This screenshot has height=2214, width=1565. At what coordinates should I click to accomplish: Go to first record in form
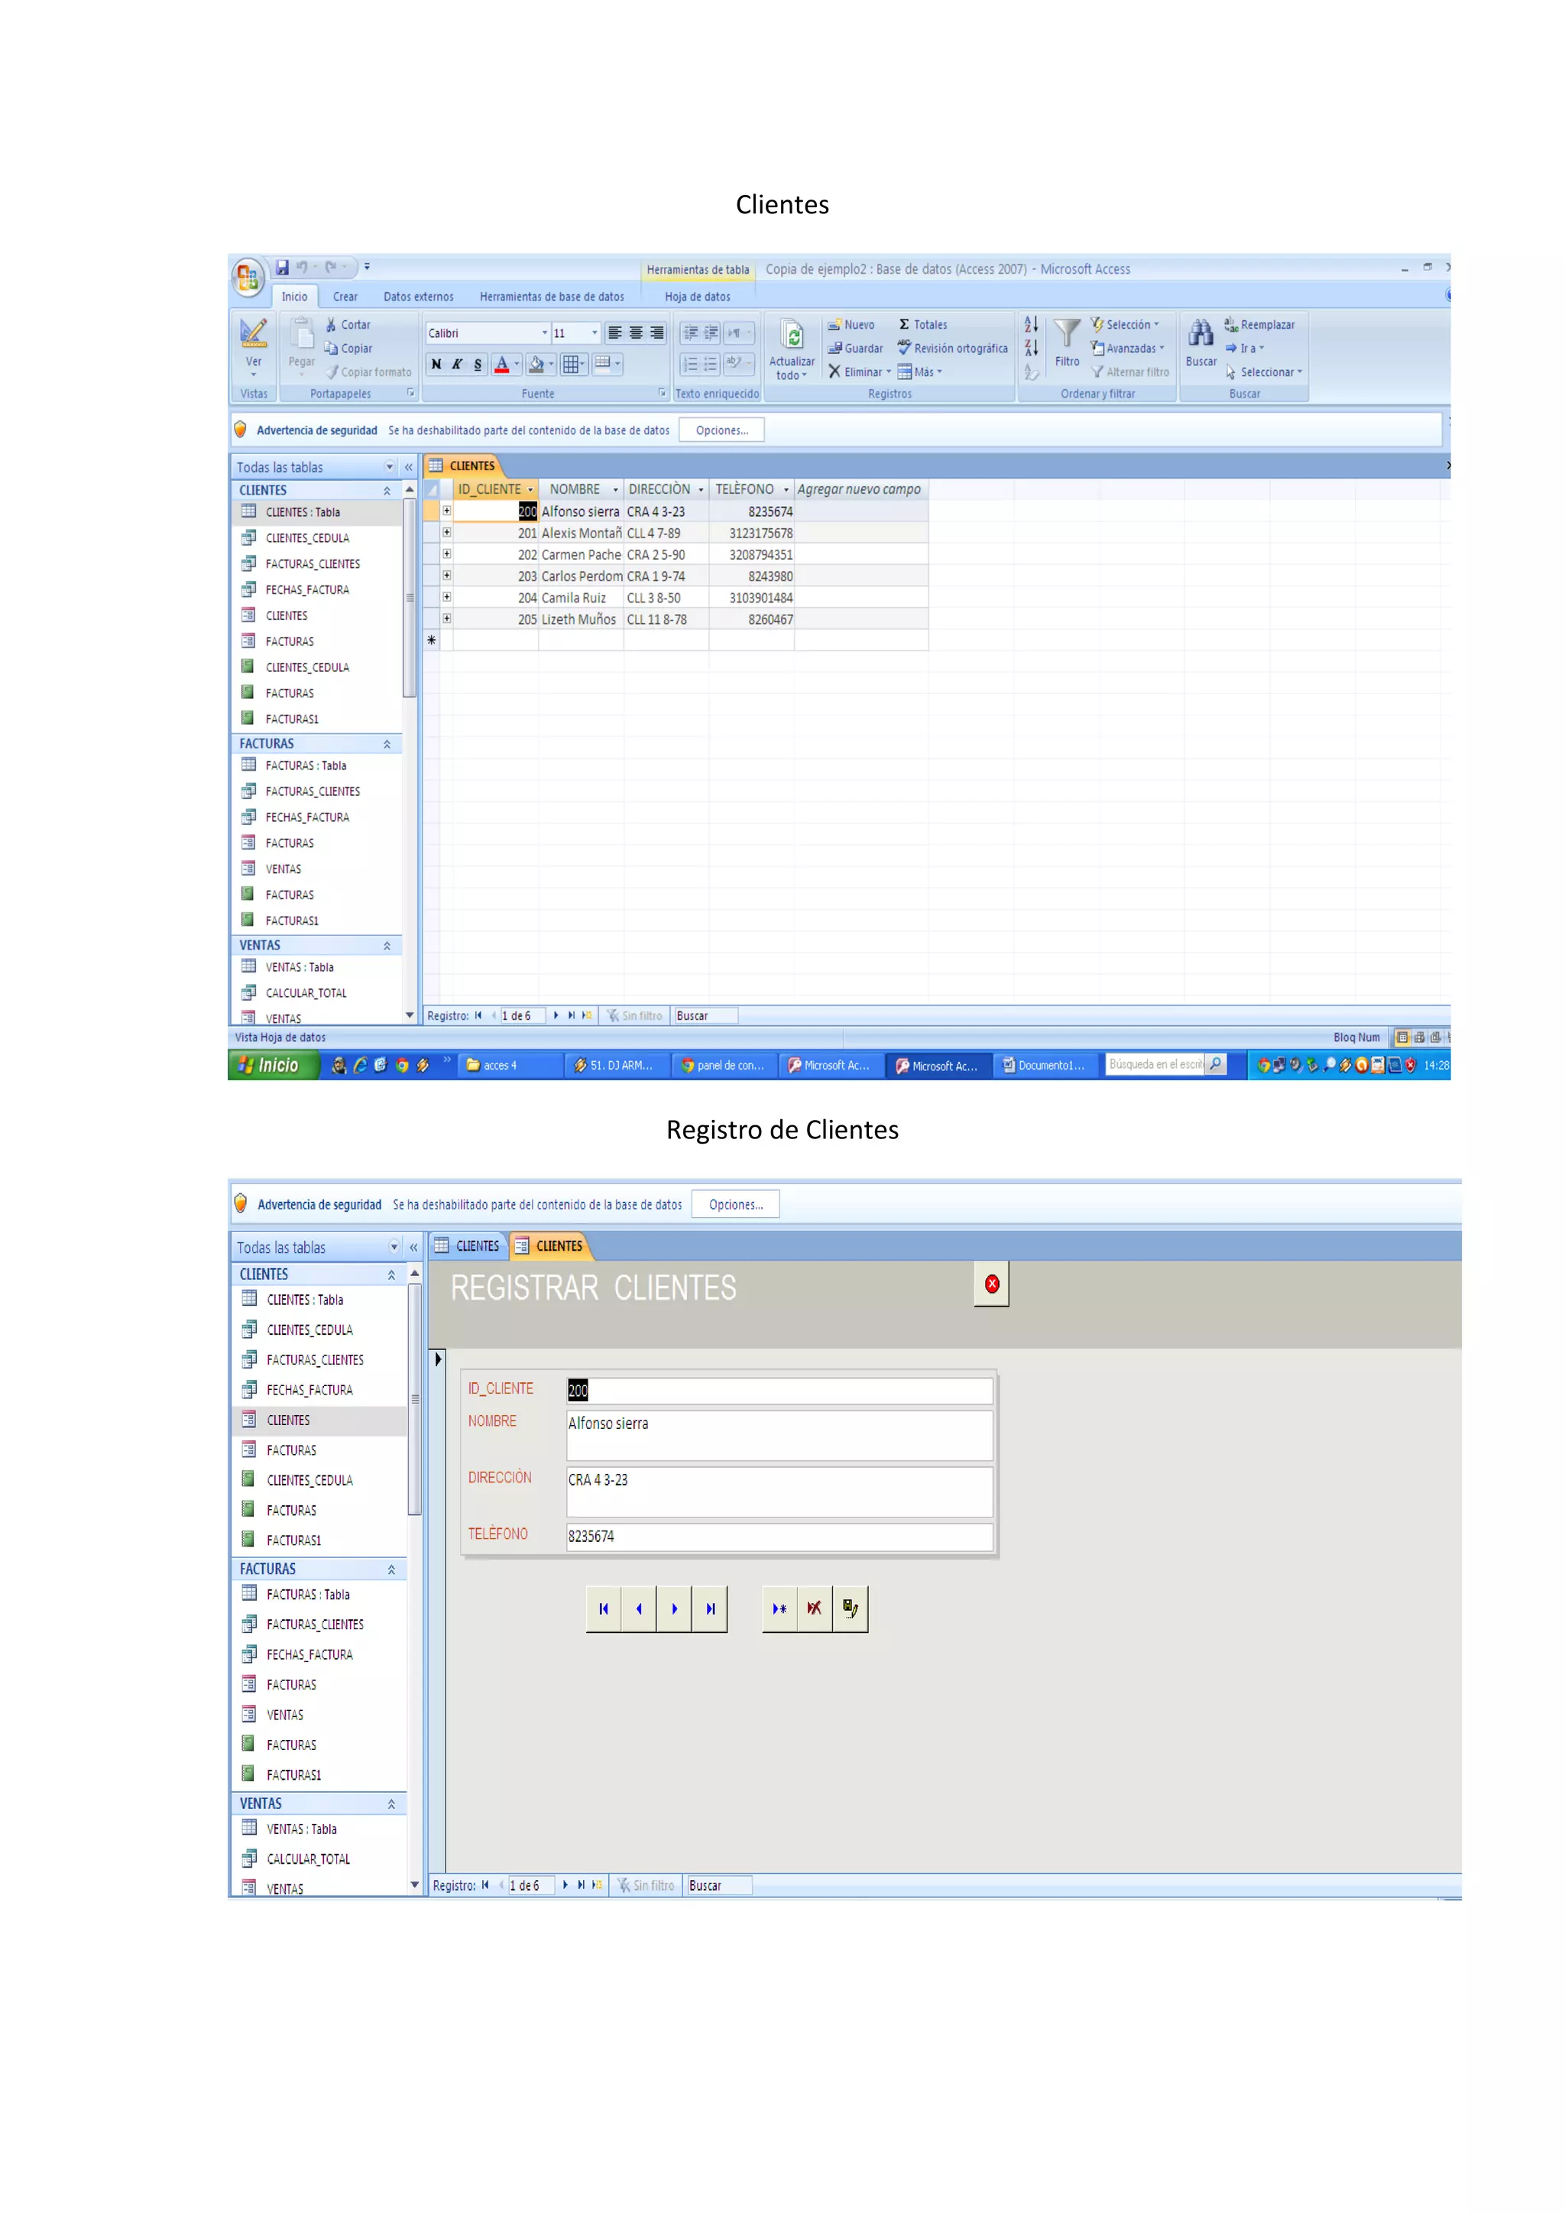point(603,1609)
